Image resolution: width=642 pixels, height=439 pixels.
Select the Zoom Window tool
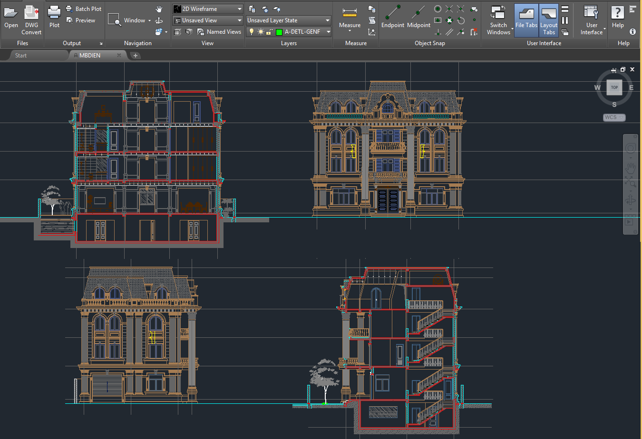pyautogui.click(x=115, y=20)
